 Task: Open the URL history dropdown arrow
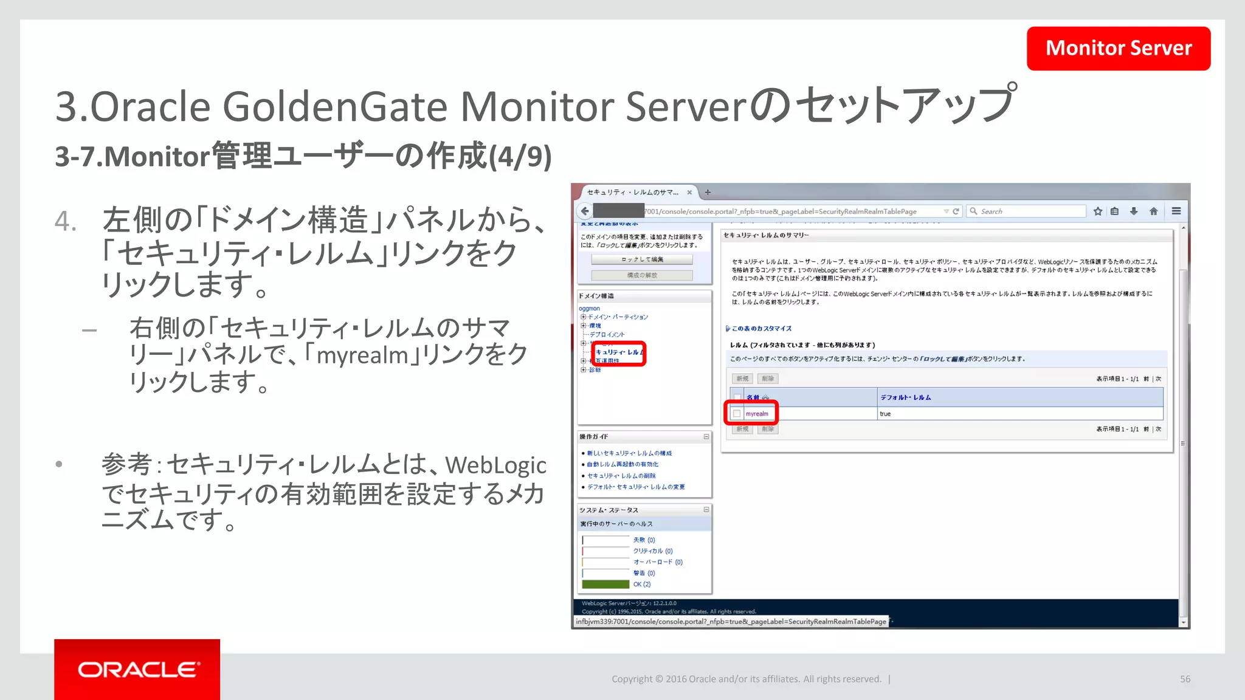(x=946, y=211)
